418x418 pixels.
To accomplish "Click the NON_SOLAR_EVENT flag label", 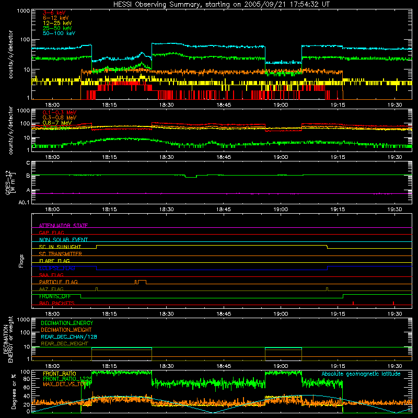I will tap(63, 240).
